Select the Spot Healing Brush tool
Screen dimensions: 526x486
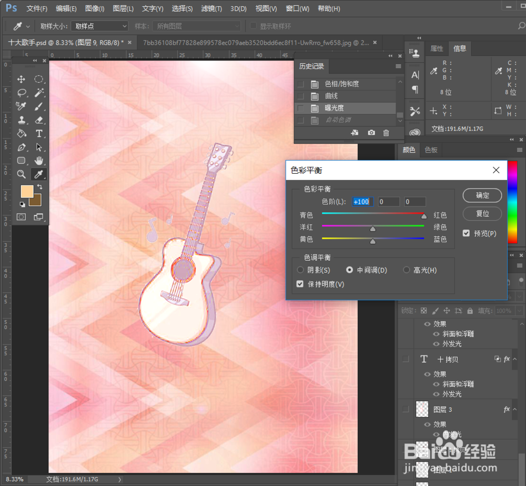(x=22, y=106)
